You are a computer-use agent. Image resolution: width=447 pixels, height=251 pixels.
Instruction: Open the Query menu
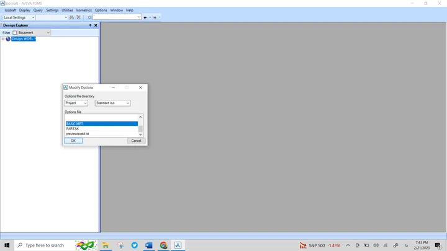tap(38, 11)
